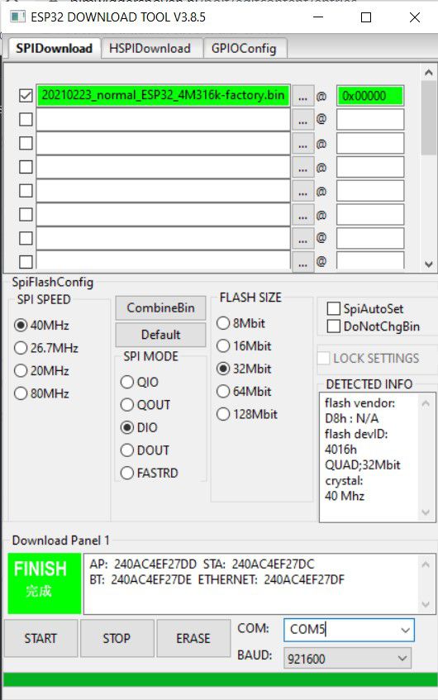Click the browse button for the first bin file
438x700 pixels.
(302, 96)
